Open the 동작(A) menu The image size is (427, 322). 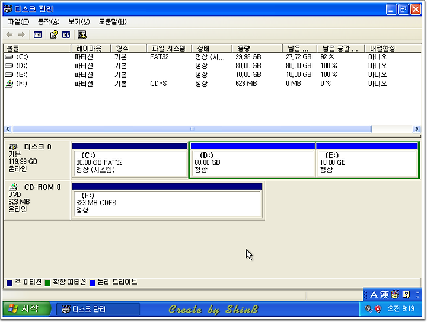click(x=49, y=22)
